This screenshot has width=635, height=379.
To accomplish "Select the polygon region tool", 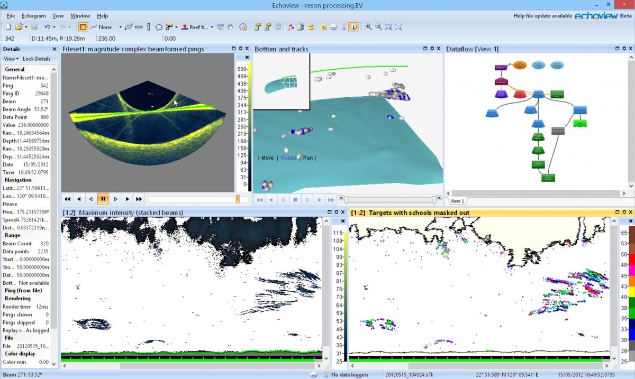I will tap(159, 27).
